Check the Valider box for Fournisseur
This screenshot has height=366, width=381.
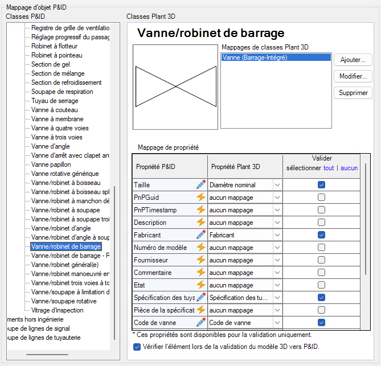[x=321, y=260]
